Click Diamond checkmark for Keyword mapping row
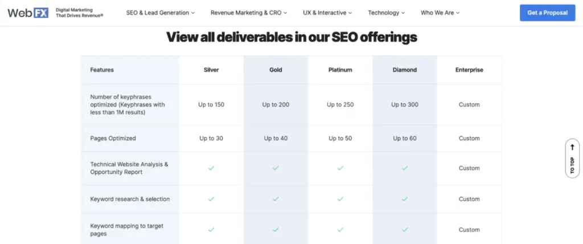 (405, 230)
